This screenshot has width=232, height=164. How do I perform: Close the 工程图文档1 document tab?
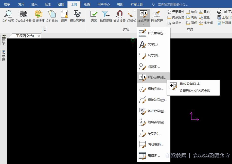coord(39,36)
